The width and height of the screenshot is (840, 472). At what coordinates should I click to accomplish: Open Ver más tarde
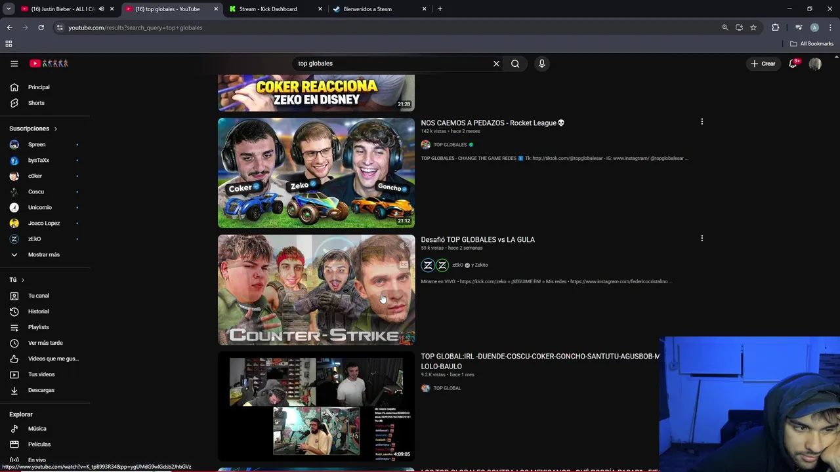[x=45, y=343]
